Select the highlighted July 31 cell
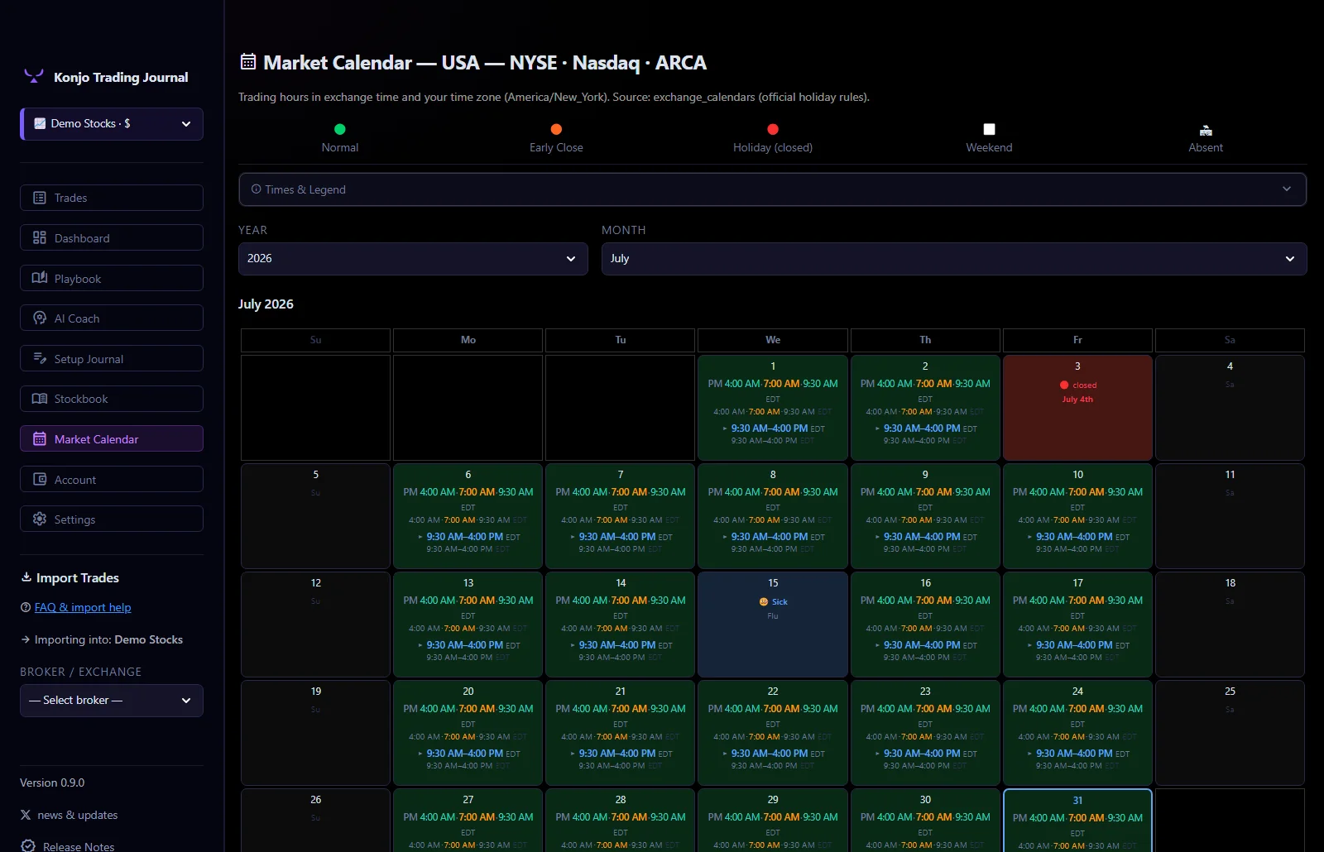The image size is (1324, 852). pyautogui.click(x=1077, y=821)
